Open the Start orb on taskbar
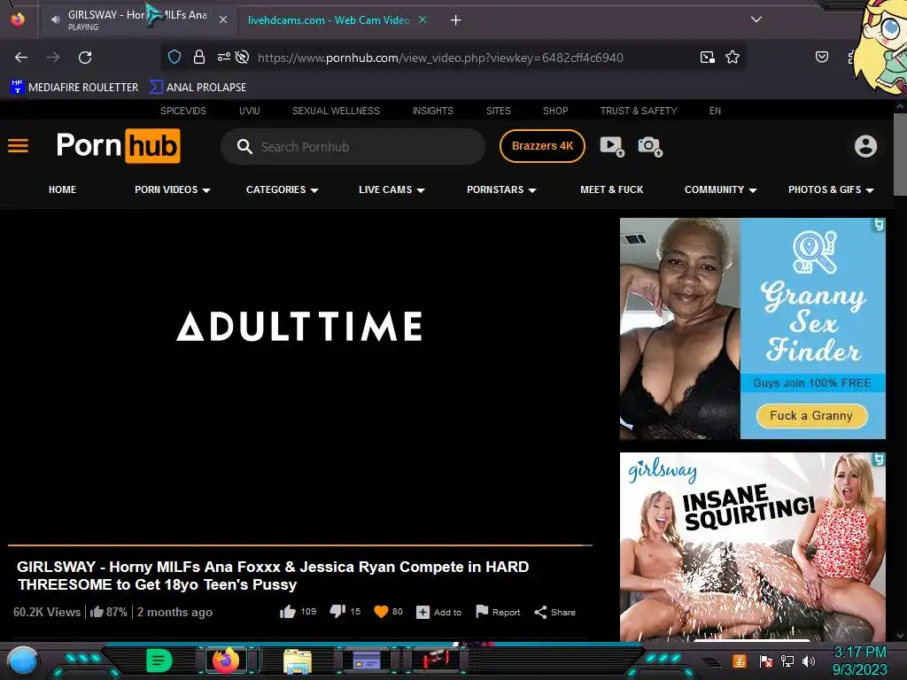This screenshot has height=680, width=907. tap(23, 661)
